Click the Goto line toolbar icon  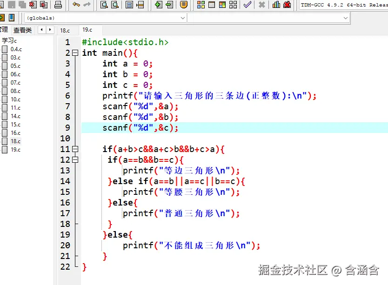[140, 5]
